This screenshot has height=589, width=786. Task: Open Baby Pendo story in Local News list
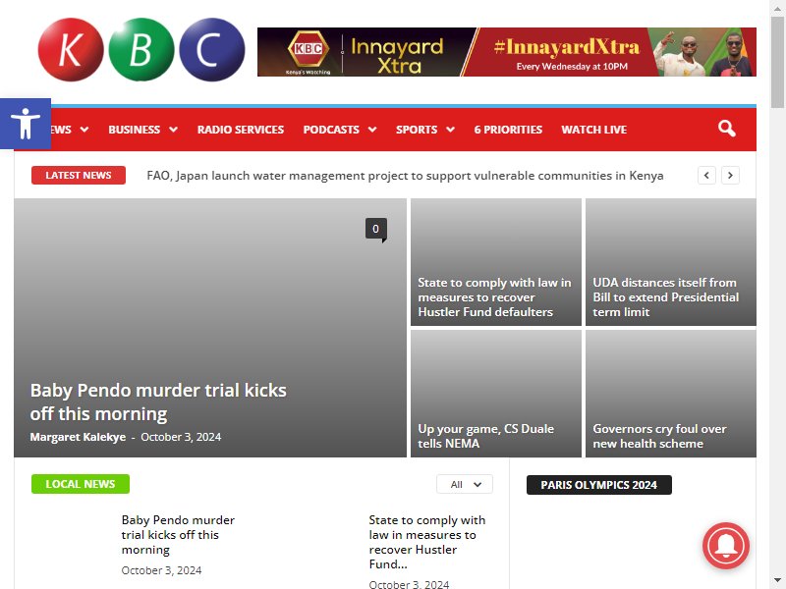[x=178, y=534]
